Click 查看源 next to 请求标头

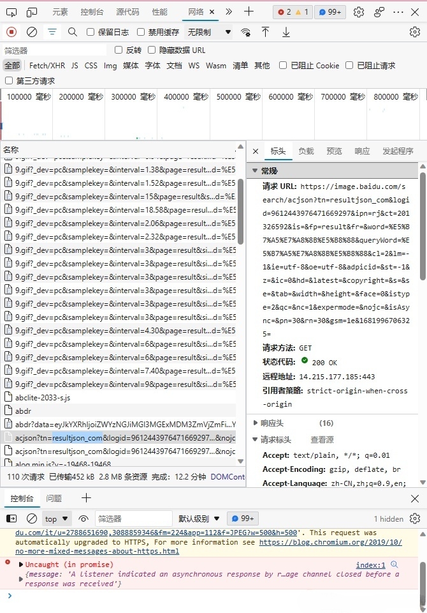pos(322,439)
